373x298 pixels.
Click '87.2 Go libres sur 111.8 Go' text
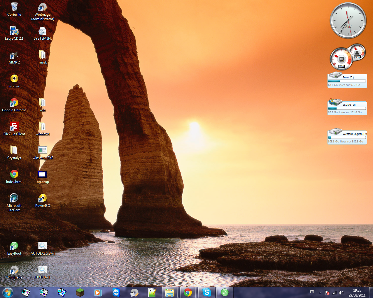[x=345, y=112]
